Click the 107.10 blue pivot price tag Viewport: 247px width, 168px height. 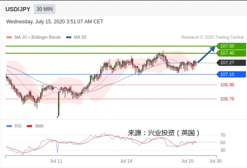click(231, 74)
